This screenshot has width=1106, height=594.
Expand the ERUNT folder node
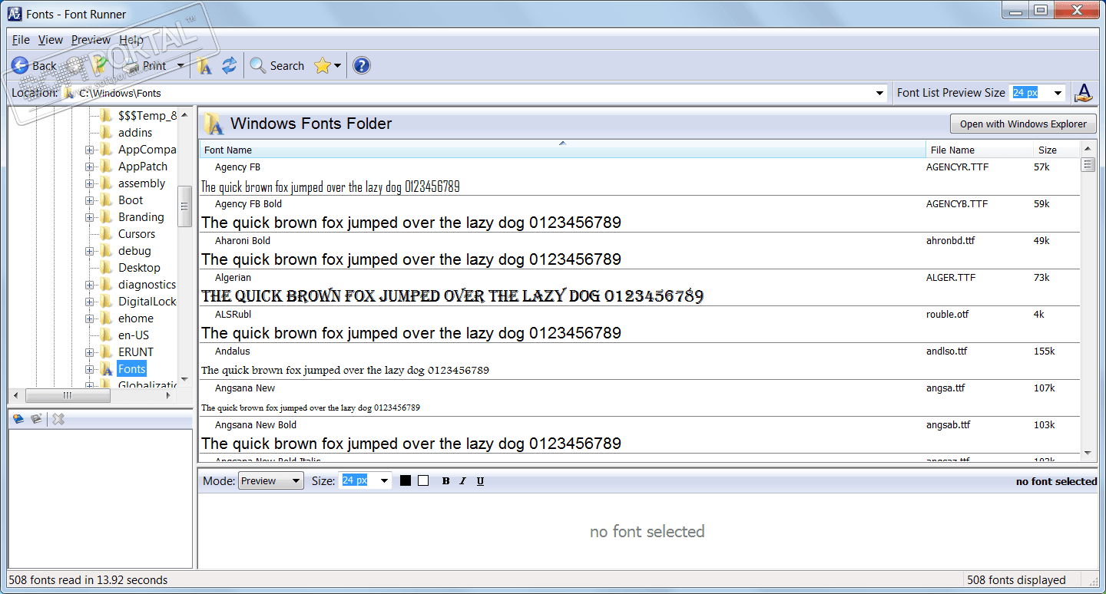pos(89,352)
